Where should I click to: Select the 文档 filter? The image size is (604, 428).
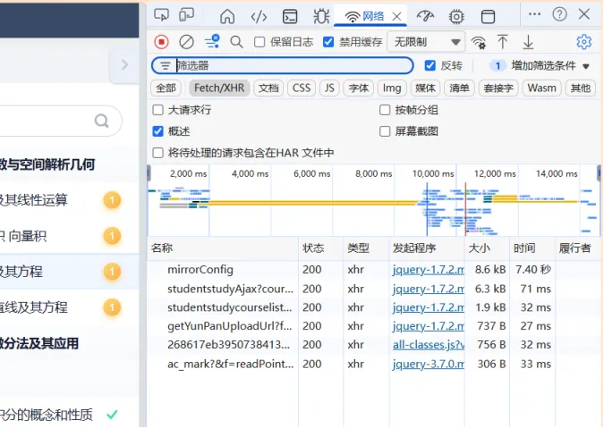268,88
